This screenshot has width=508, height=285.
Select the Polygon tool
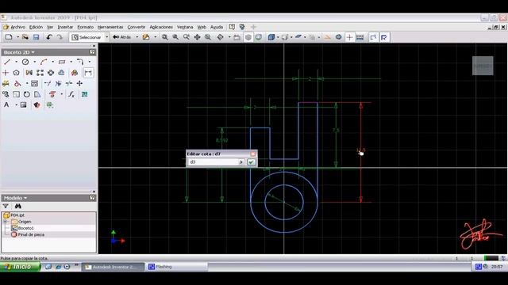coord(16,73)
